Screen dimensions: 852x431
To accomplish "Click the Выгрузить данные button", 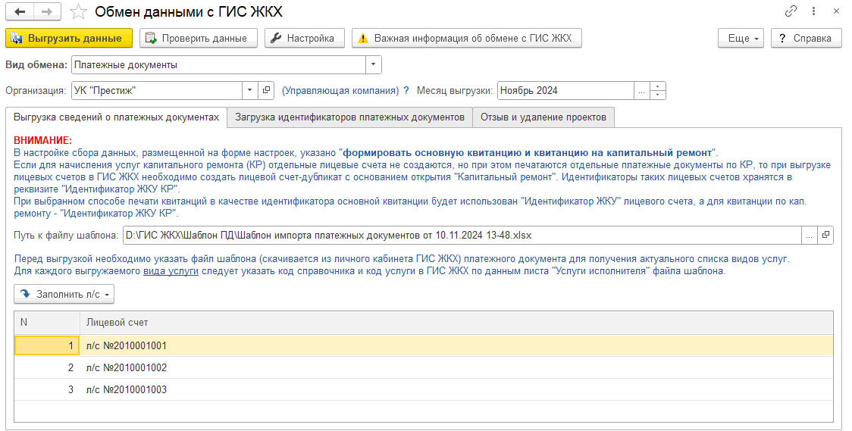I will pos(68,38).
